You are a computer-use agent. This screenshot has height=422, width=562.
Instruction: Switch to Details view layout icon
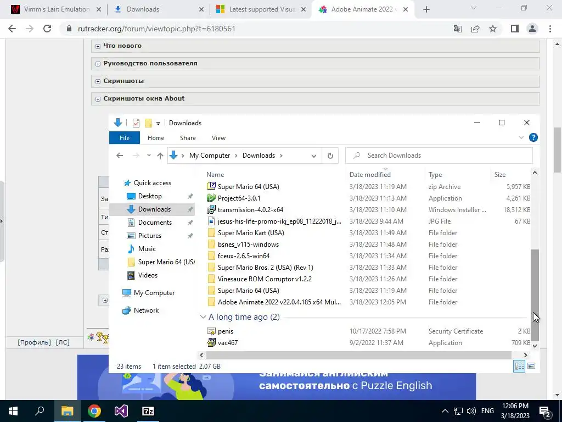click(x=519, y=366)
